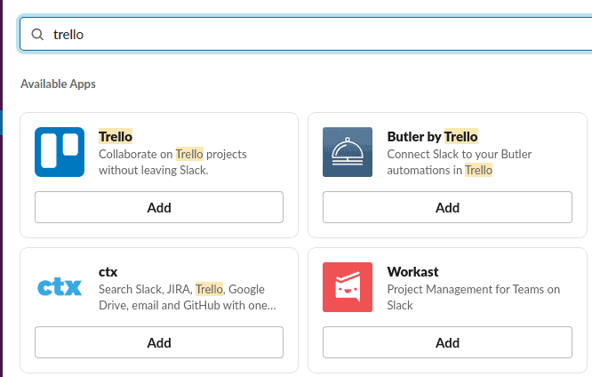
Task: Click the Butler description about Slack automations
Action: 459,162
